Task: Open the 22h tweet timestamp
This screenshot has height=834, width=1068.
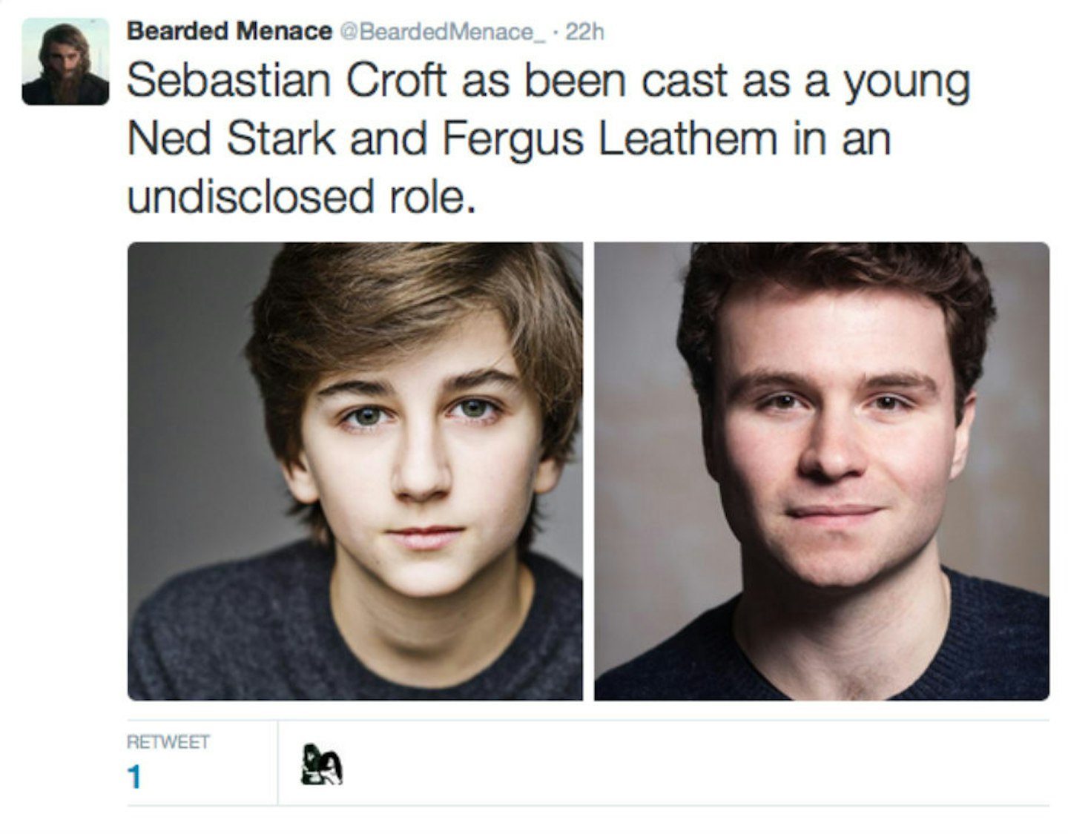Action: tap(585, 32)
